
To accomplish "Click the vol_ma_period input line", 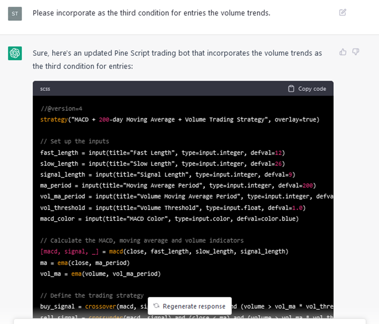I will click(x=187, y=196).
